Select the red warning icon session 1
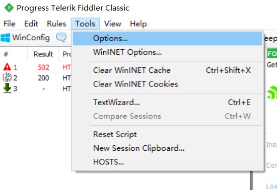The image size is (277, 190). point(7,67)
